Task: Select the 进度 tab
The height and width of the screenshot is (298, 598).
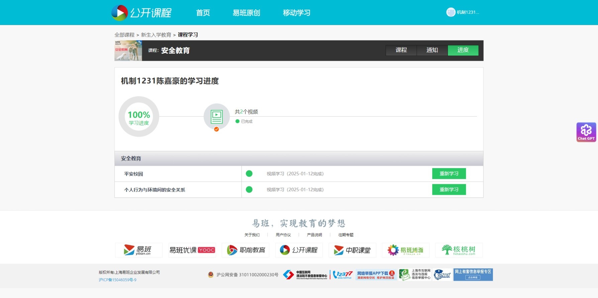Action: tap(463, 50)
